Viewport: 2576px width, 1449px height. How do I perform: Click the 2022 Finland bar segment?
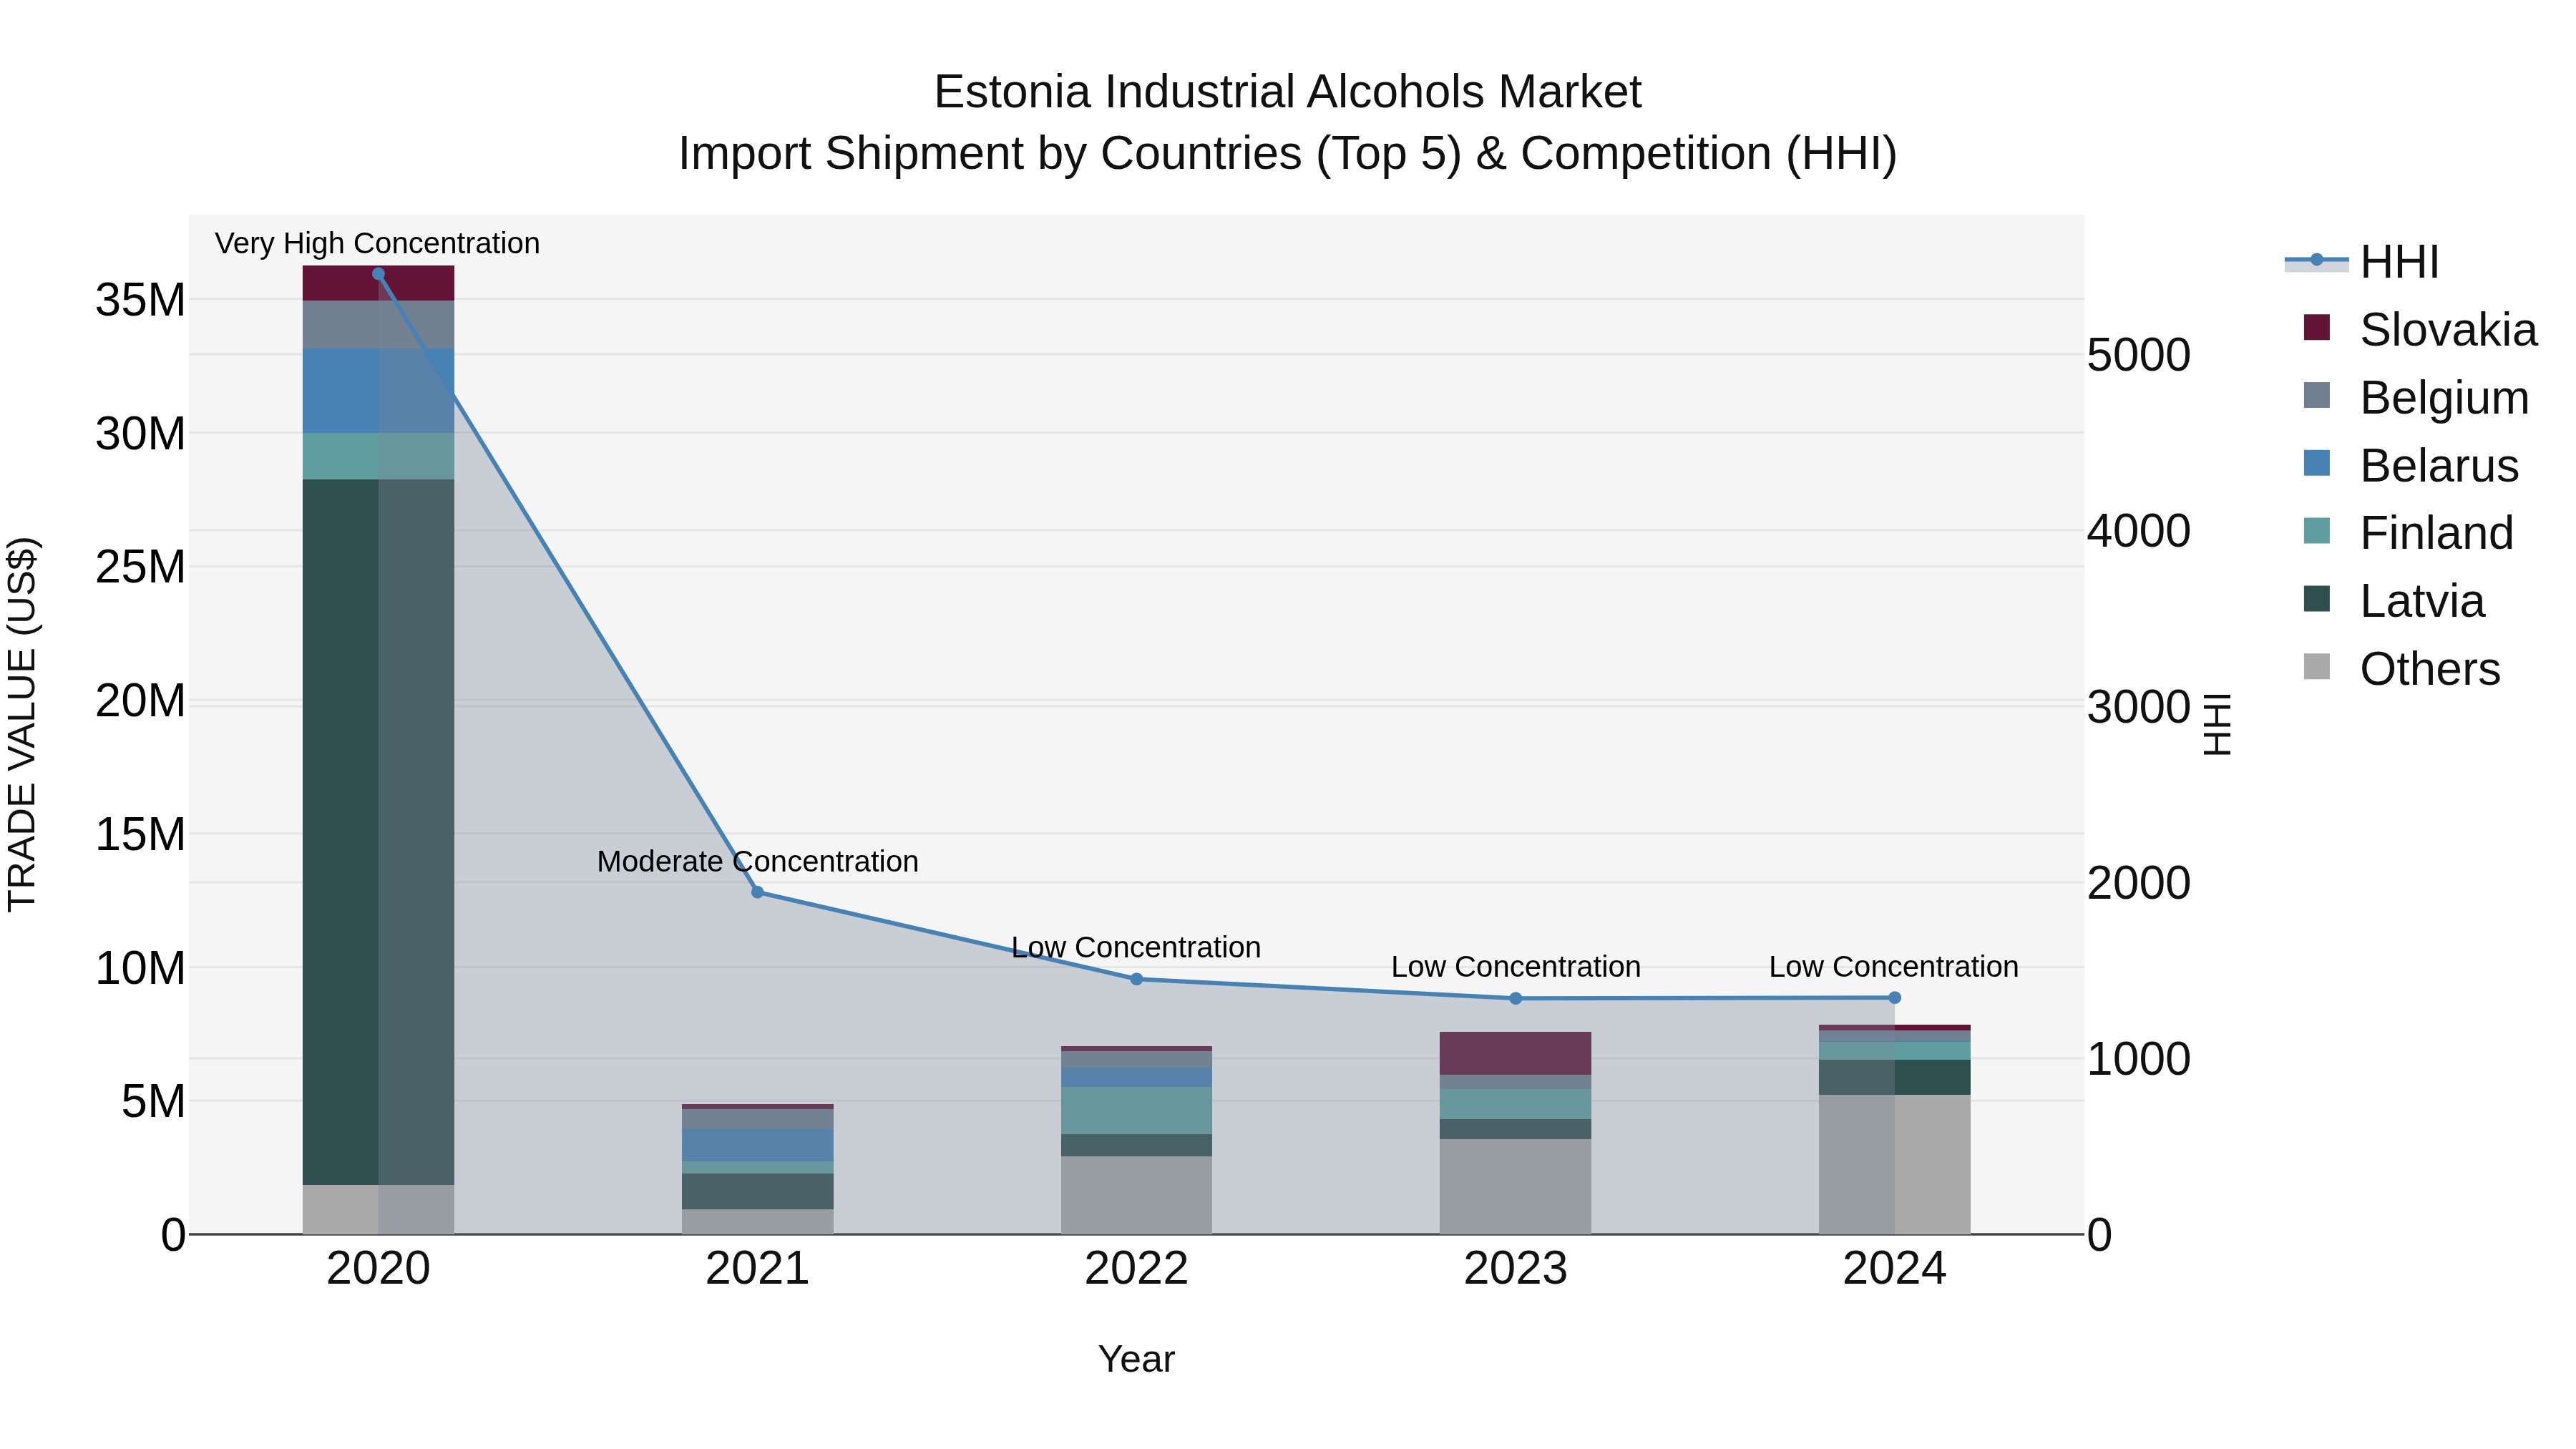point(1136,1110)
